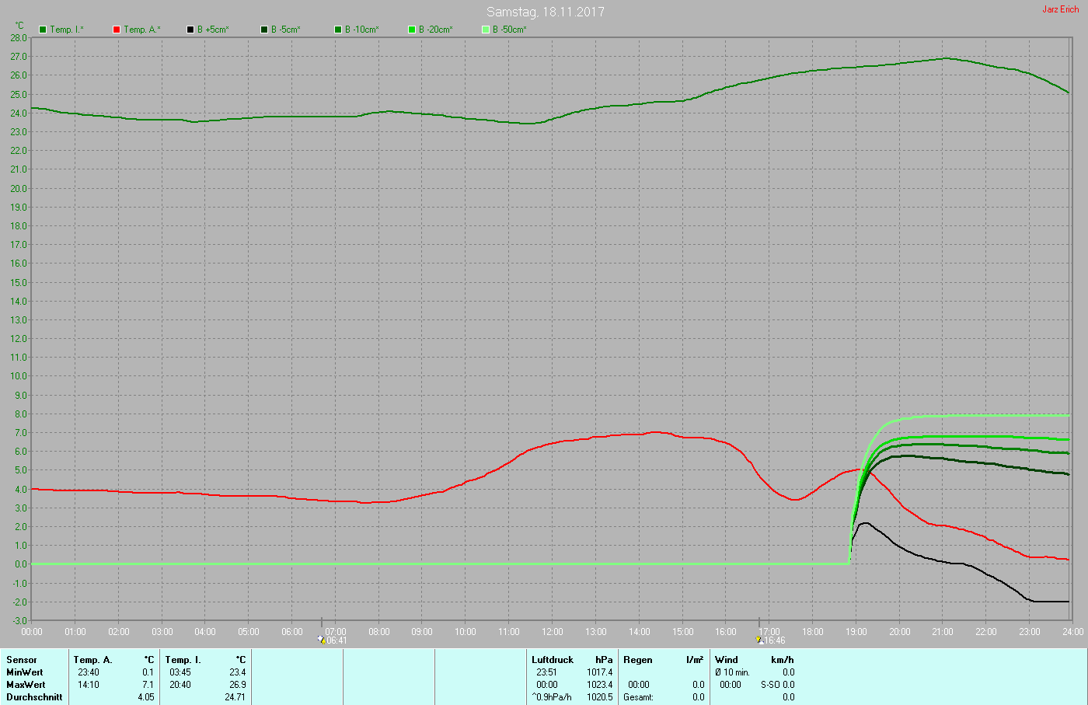Click the 'Temp. I.' column header in table
Image resolution: width=1088 pixels, height=705 pixels.
pyautogui.click(x=183, y=660)
